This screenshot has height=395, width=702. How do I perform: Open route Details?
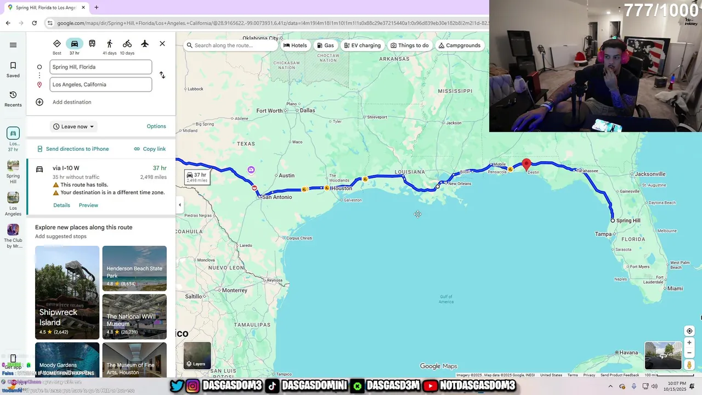point(61,205)
